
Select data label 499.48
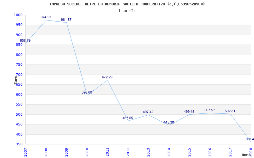189,112
